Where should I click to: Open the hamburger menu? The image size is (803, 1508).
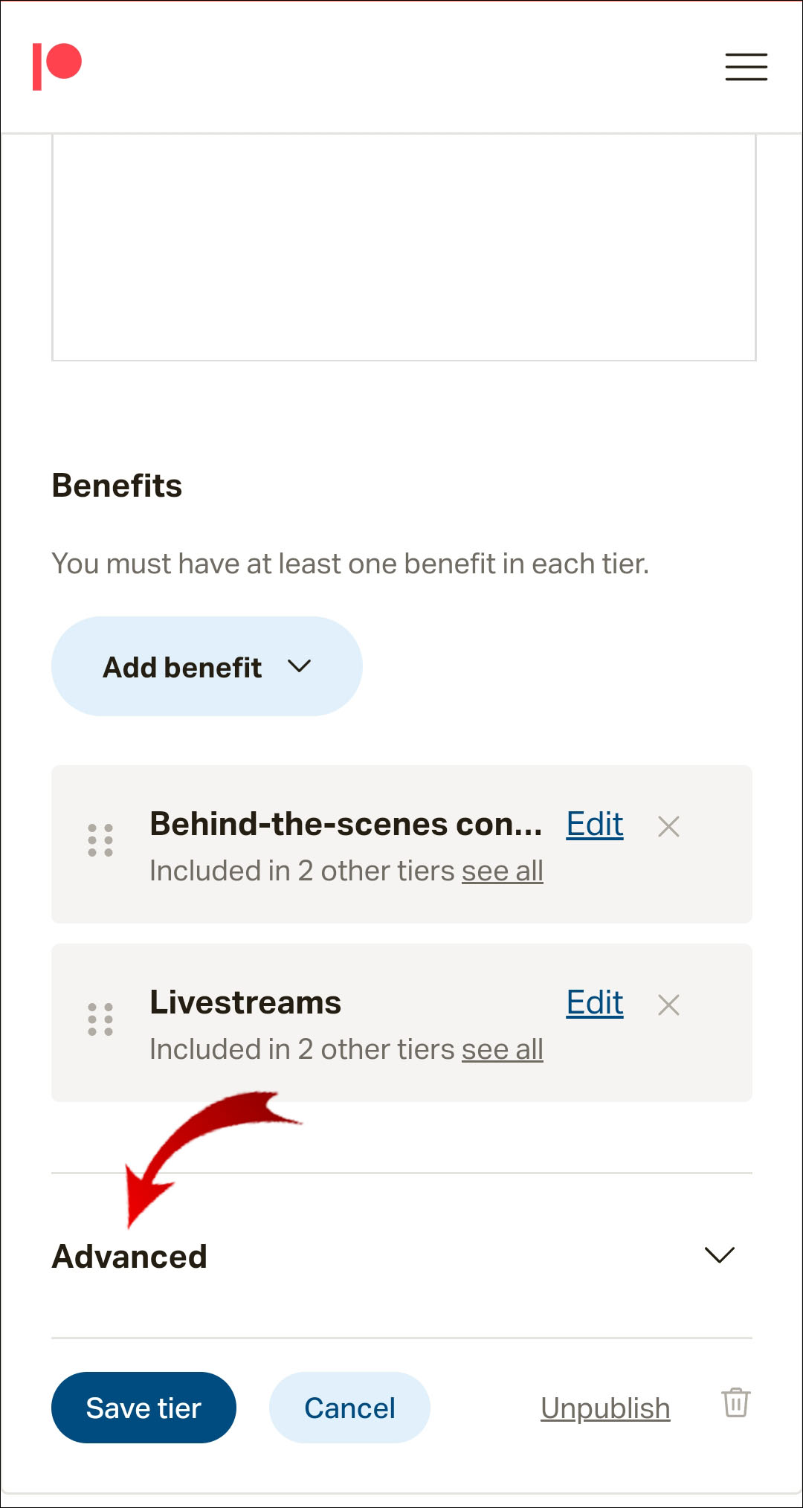click(746, 67)
